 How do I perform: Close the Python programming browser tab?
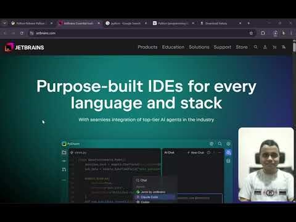(193, 23)
